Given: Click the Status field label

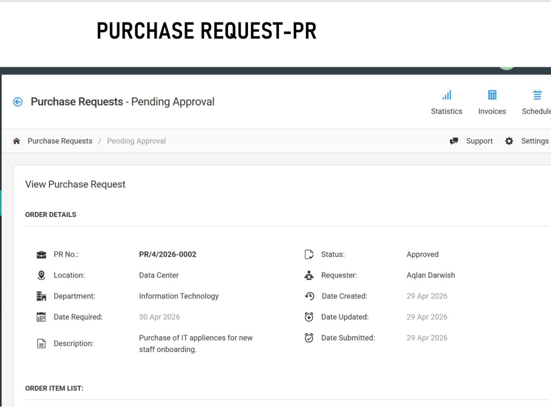Looking at the screenshot, I should point(333,254).
